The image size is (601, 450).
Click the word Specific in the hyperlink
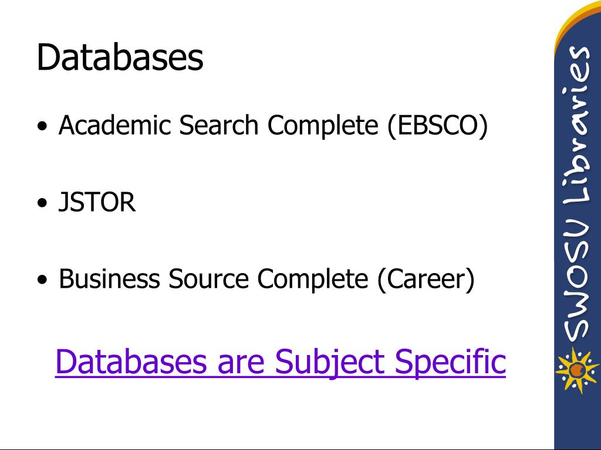(x=450, y=363)
